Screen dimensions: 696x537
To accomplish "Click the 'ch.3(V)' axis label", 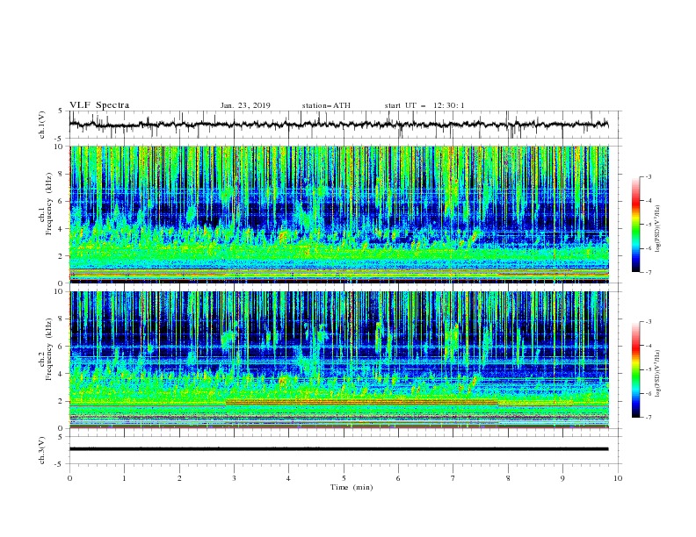I will 42,450.
